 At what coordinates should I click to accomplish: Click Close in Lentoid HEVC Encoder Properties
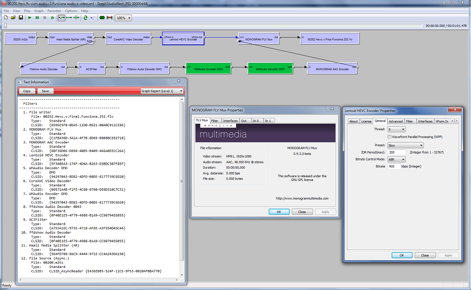[425, 255]
